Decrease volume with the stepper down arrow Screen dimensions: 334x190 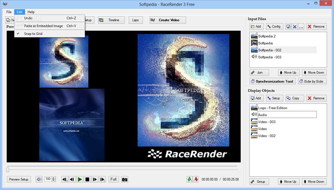[x=54, y=181]
